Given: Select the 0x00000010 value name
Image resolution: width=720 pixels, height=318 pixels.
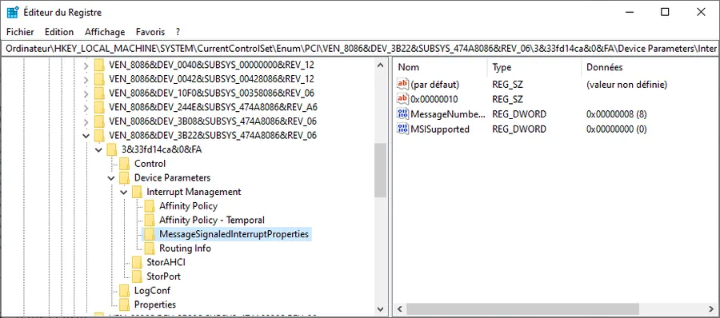Looking at the screenshot, I should [434, 99].
